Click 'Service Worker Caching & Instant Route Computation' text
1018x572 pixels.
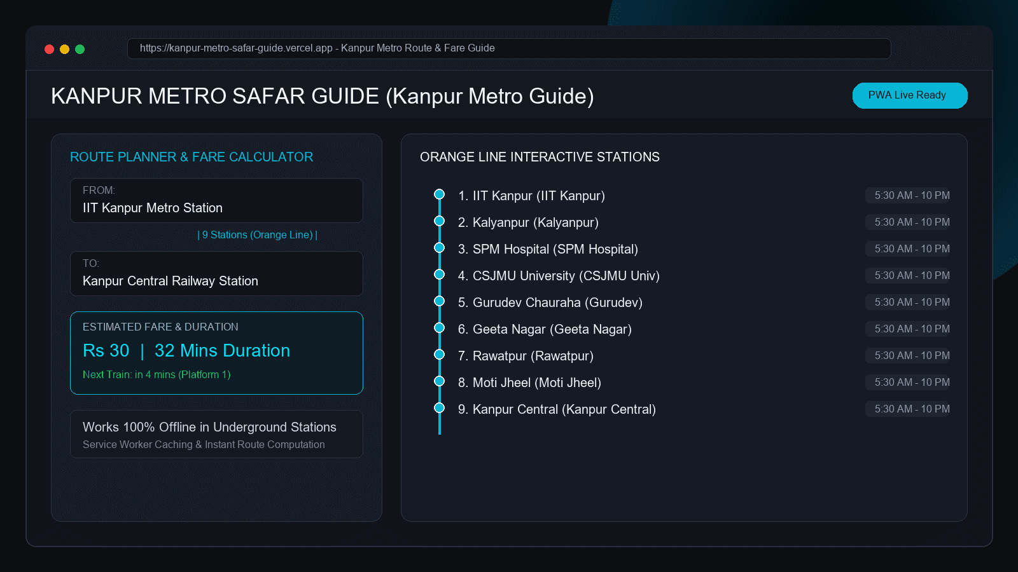click(204, 444)
